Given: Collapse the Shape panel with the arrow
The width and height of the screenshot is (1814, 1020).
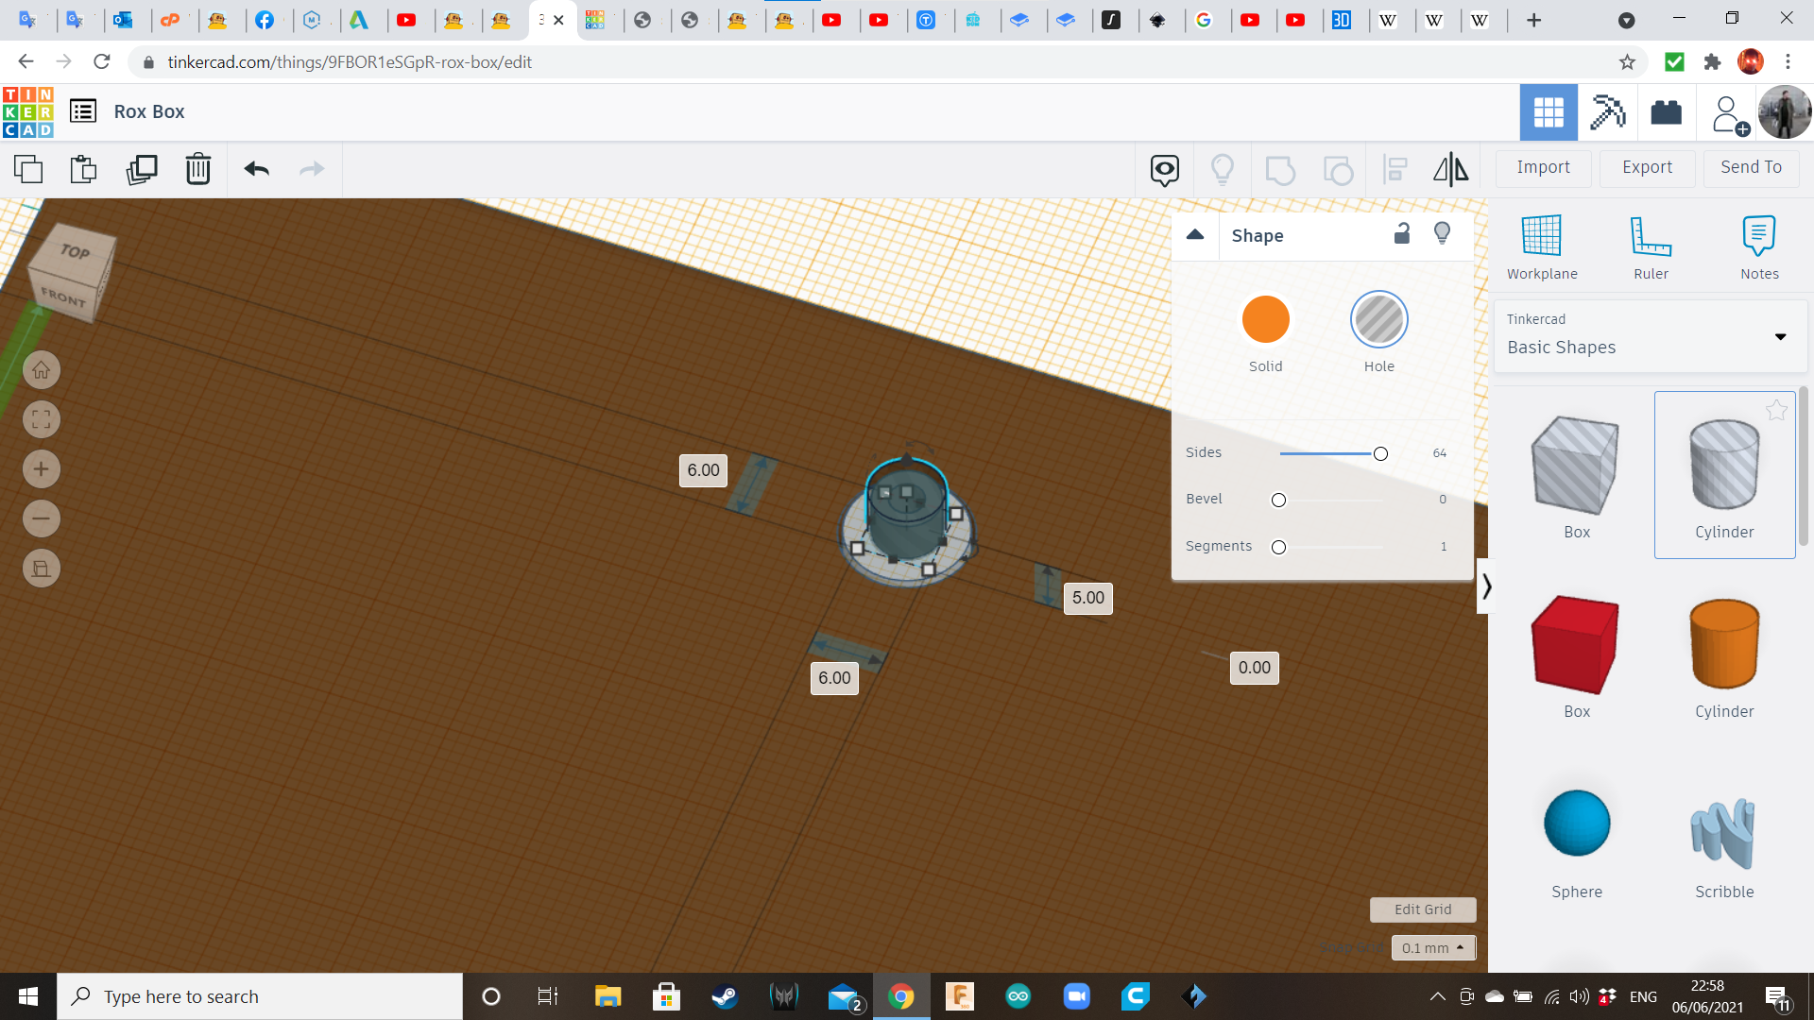Looking at the screenshot, I should click(1195, 234).
